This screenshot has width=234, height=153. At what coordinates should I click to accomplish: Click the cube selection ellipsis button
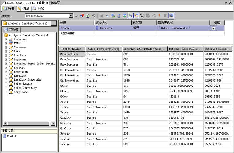pos(54,23)
